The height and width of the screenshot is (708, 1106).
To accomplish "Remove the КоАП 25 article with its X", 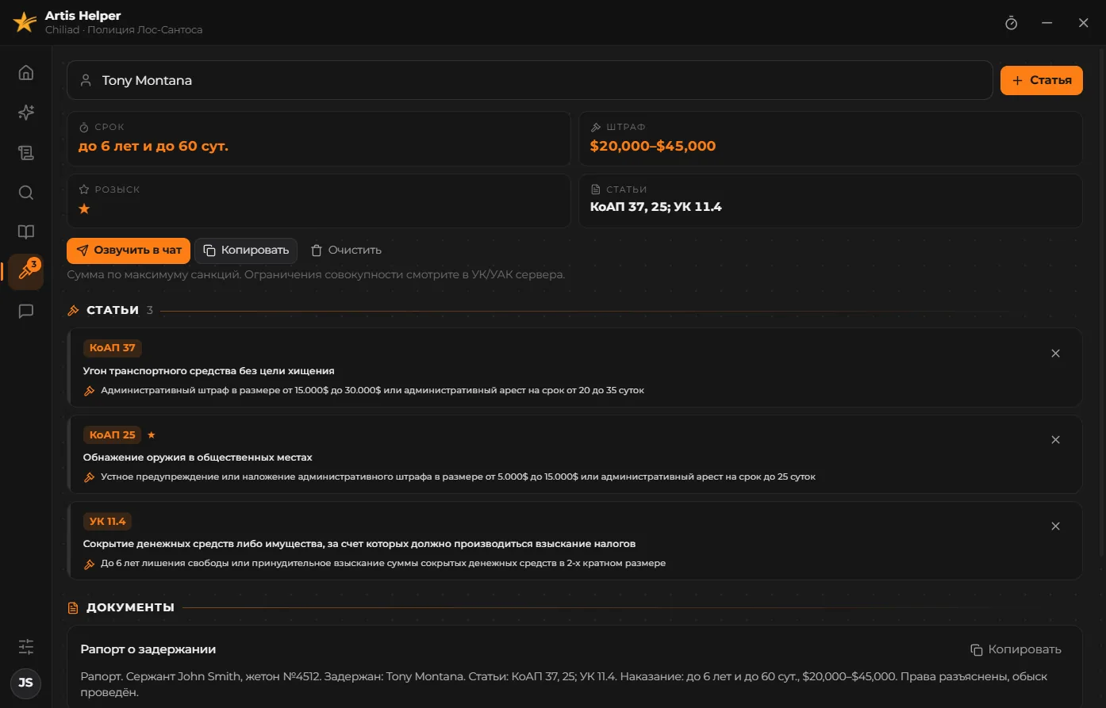I will pyautogui.click(x=1055, y=440).
